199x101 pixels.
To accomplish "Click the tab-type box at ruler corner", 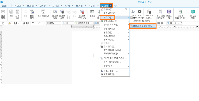I will click(1, 26).
